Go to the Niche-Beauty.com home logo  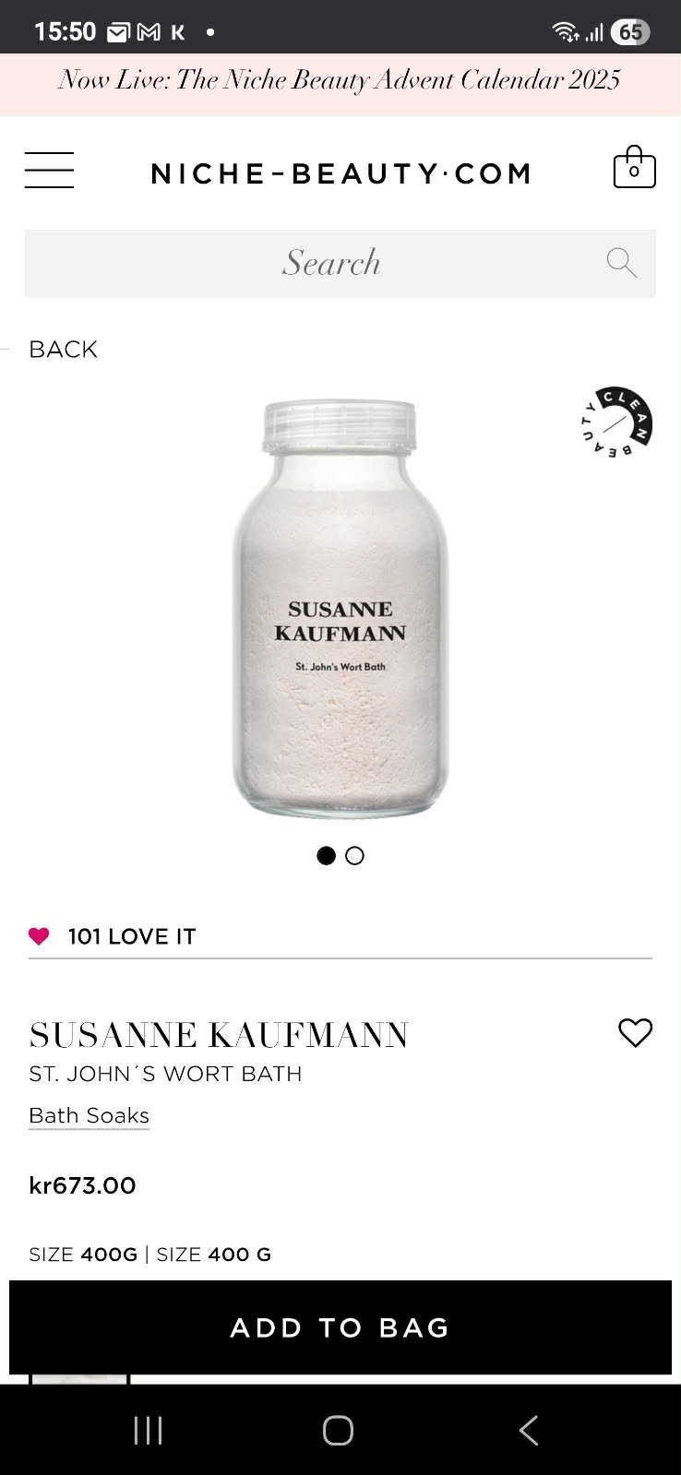pyautogui.click(x=341, y=172)
